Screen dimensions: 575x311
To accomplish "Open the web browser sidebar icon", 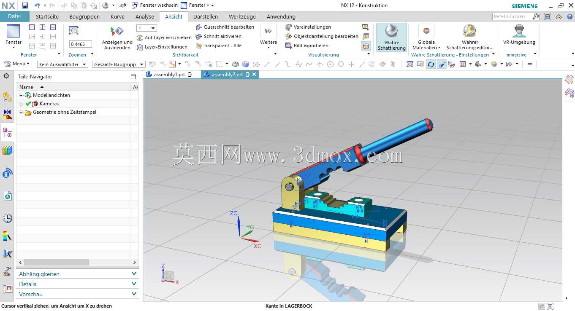I will [7, 196].
